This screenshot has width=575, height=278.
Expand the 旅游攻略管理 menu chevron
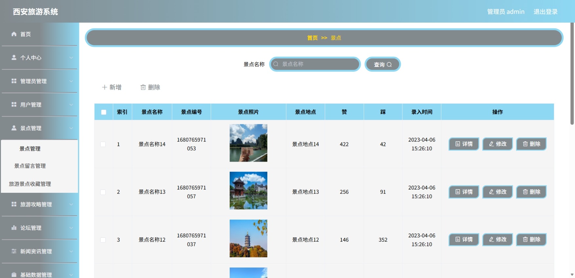tap(71, 204)
